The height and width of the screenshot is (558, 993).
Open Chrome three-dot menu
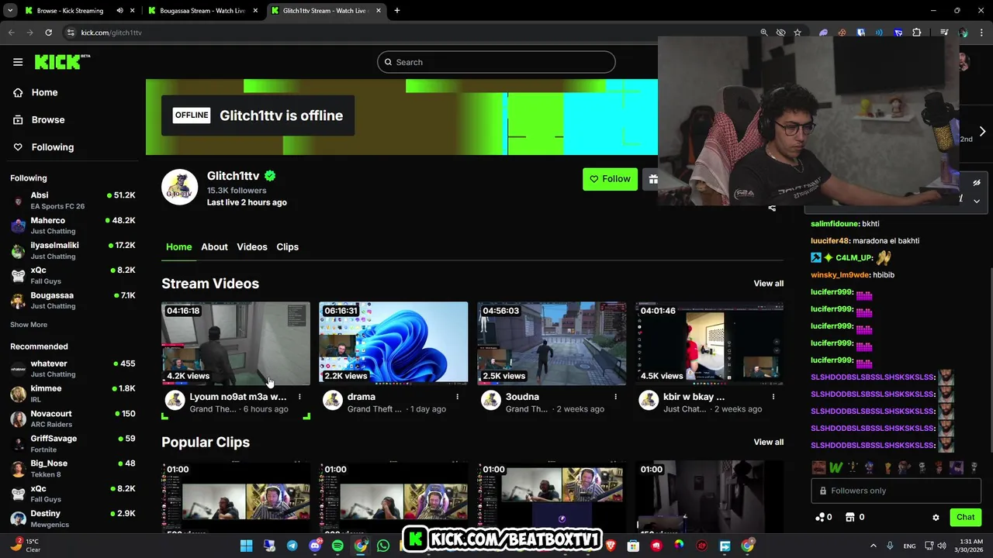coord(982,33)
